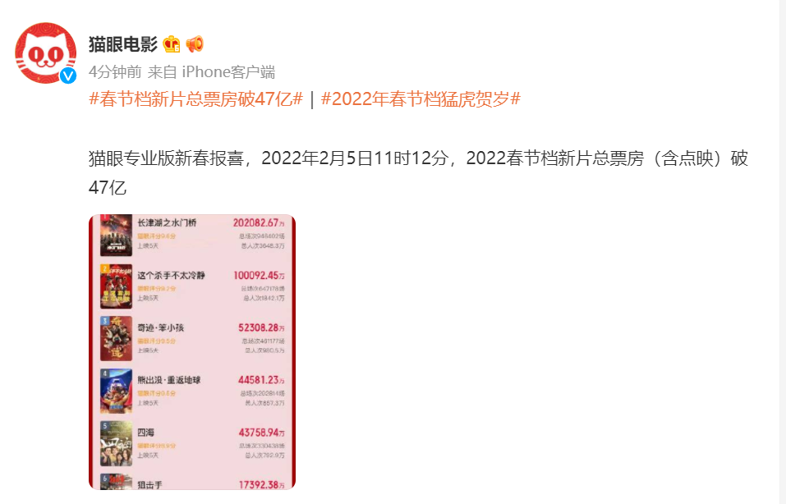The image size is (786, 504).
Task: Click the 长津湖之水门桥 title text
Action: click(167, 223)
